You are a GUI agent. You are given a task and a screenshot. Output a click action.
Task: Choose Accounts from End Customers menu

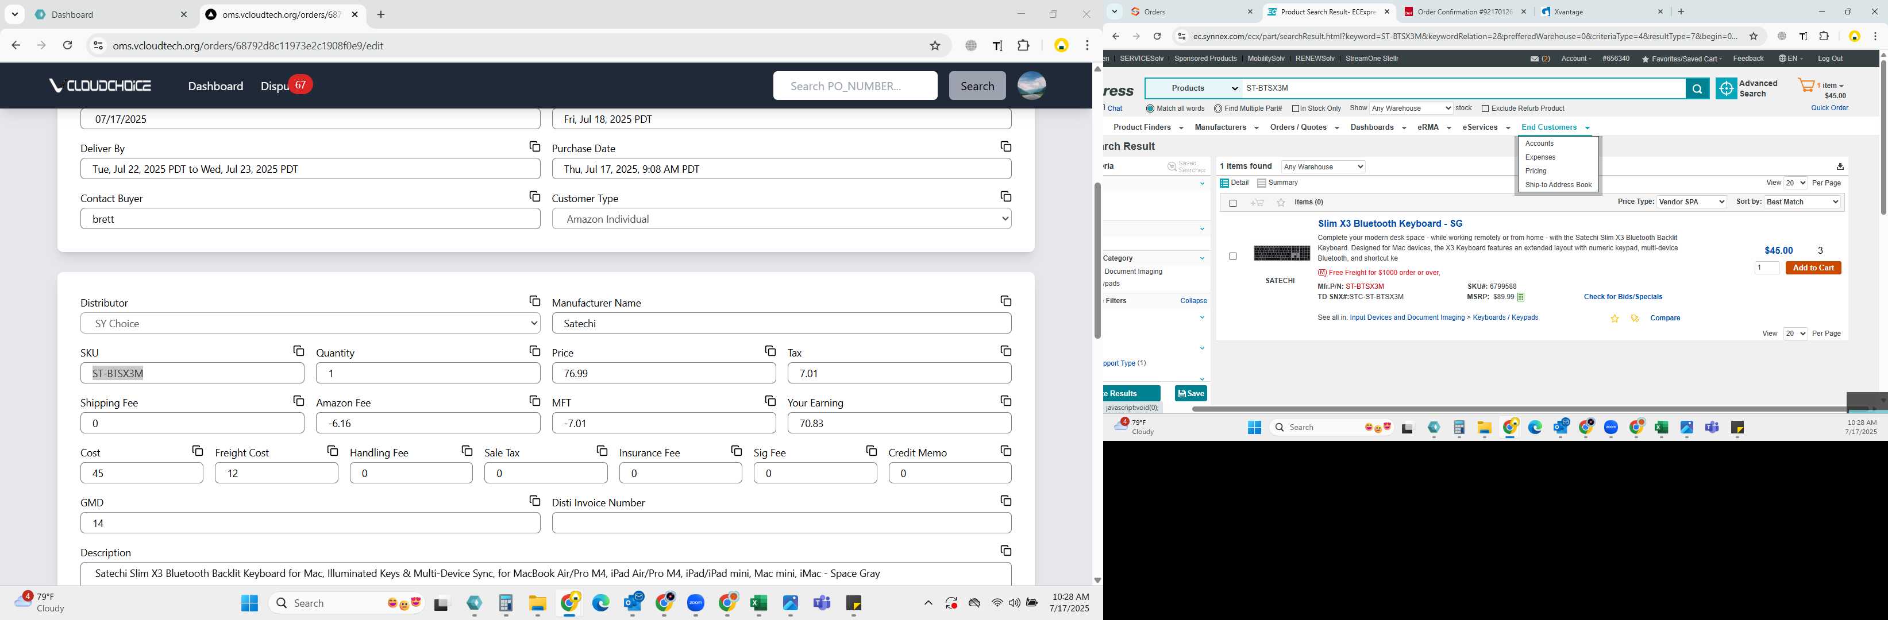pos(1539,144)
